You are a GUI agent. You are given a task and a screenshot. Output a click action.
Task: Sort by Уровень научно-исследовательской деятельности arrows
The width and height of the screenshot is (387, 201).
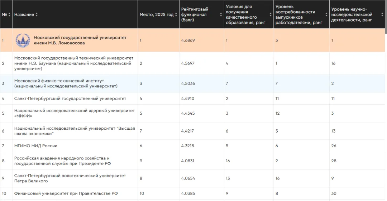[x=382, y=15]
